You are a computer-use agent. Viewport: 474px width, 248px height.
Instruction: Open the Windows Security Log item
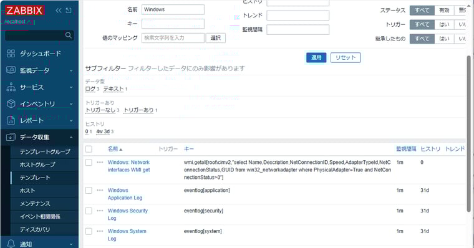pyautogui.click(x=128, y=214)
